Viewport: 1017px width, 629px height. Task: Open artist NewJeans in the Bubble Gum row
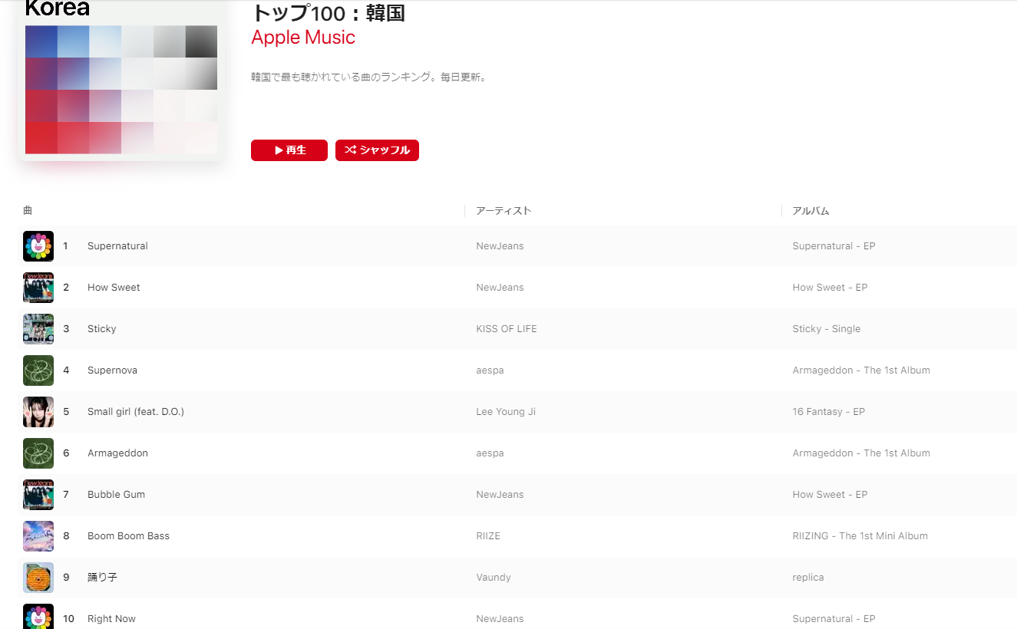[500, 495]
